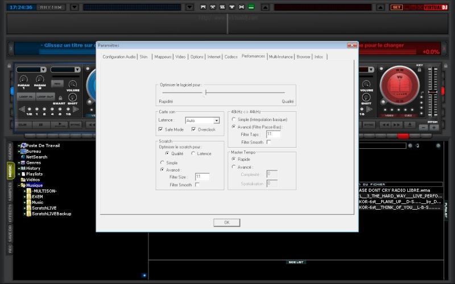This screenshot has height=284, width=455.
Task: Click the left deck REC button
Action: pyautogui.click(x=57, y=83)
